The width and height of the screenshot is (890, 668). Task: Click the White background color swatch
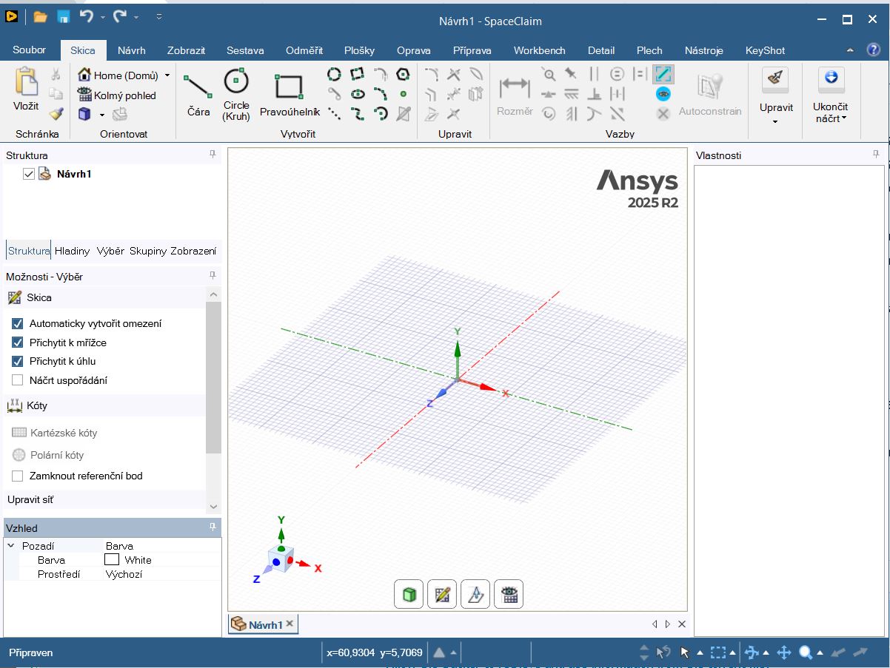coord(112,560)
